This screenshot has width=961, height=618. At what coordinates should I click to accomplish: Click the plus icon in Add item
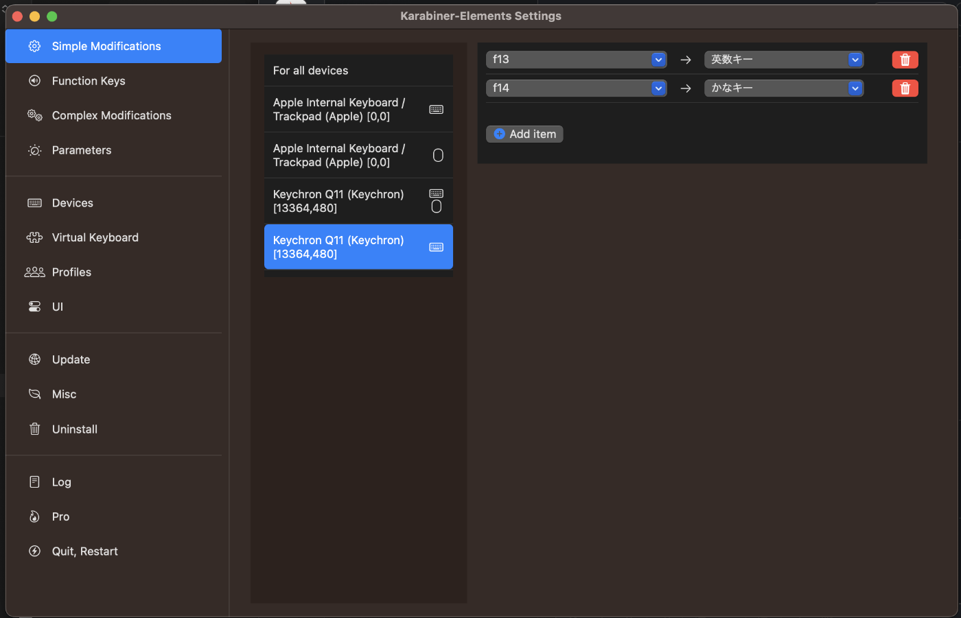[499, 134]
